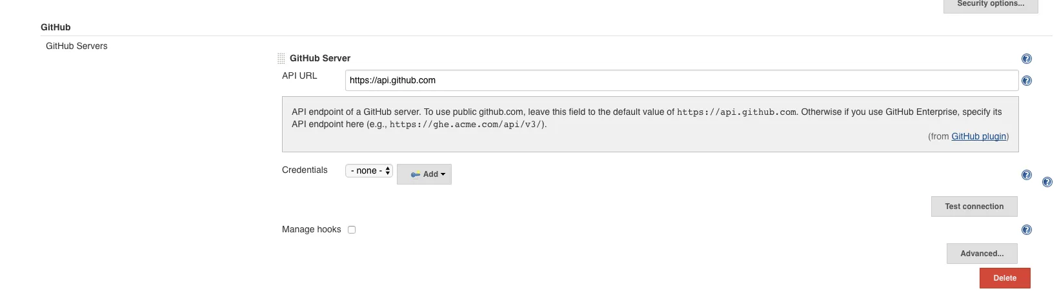The height and width of the screenshot is (302, 1059).
Task: Expand the Add credentials dropdown arrow
Action: tap(443, 174)
